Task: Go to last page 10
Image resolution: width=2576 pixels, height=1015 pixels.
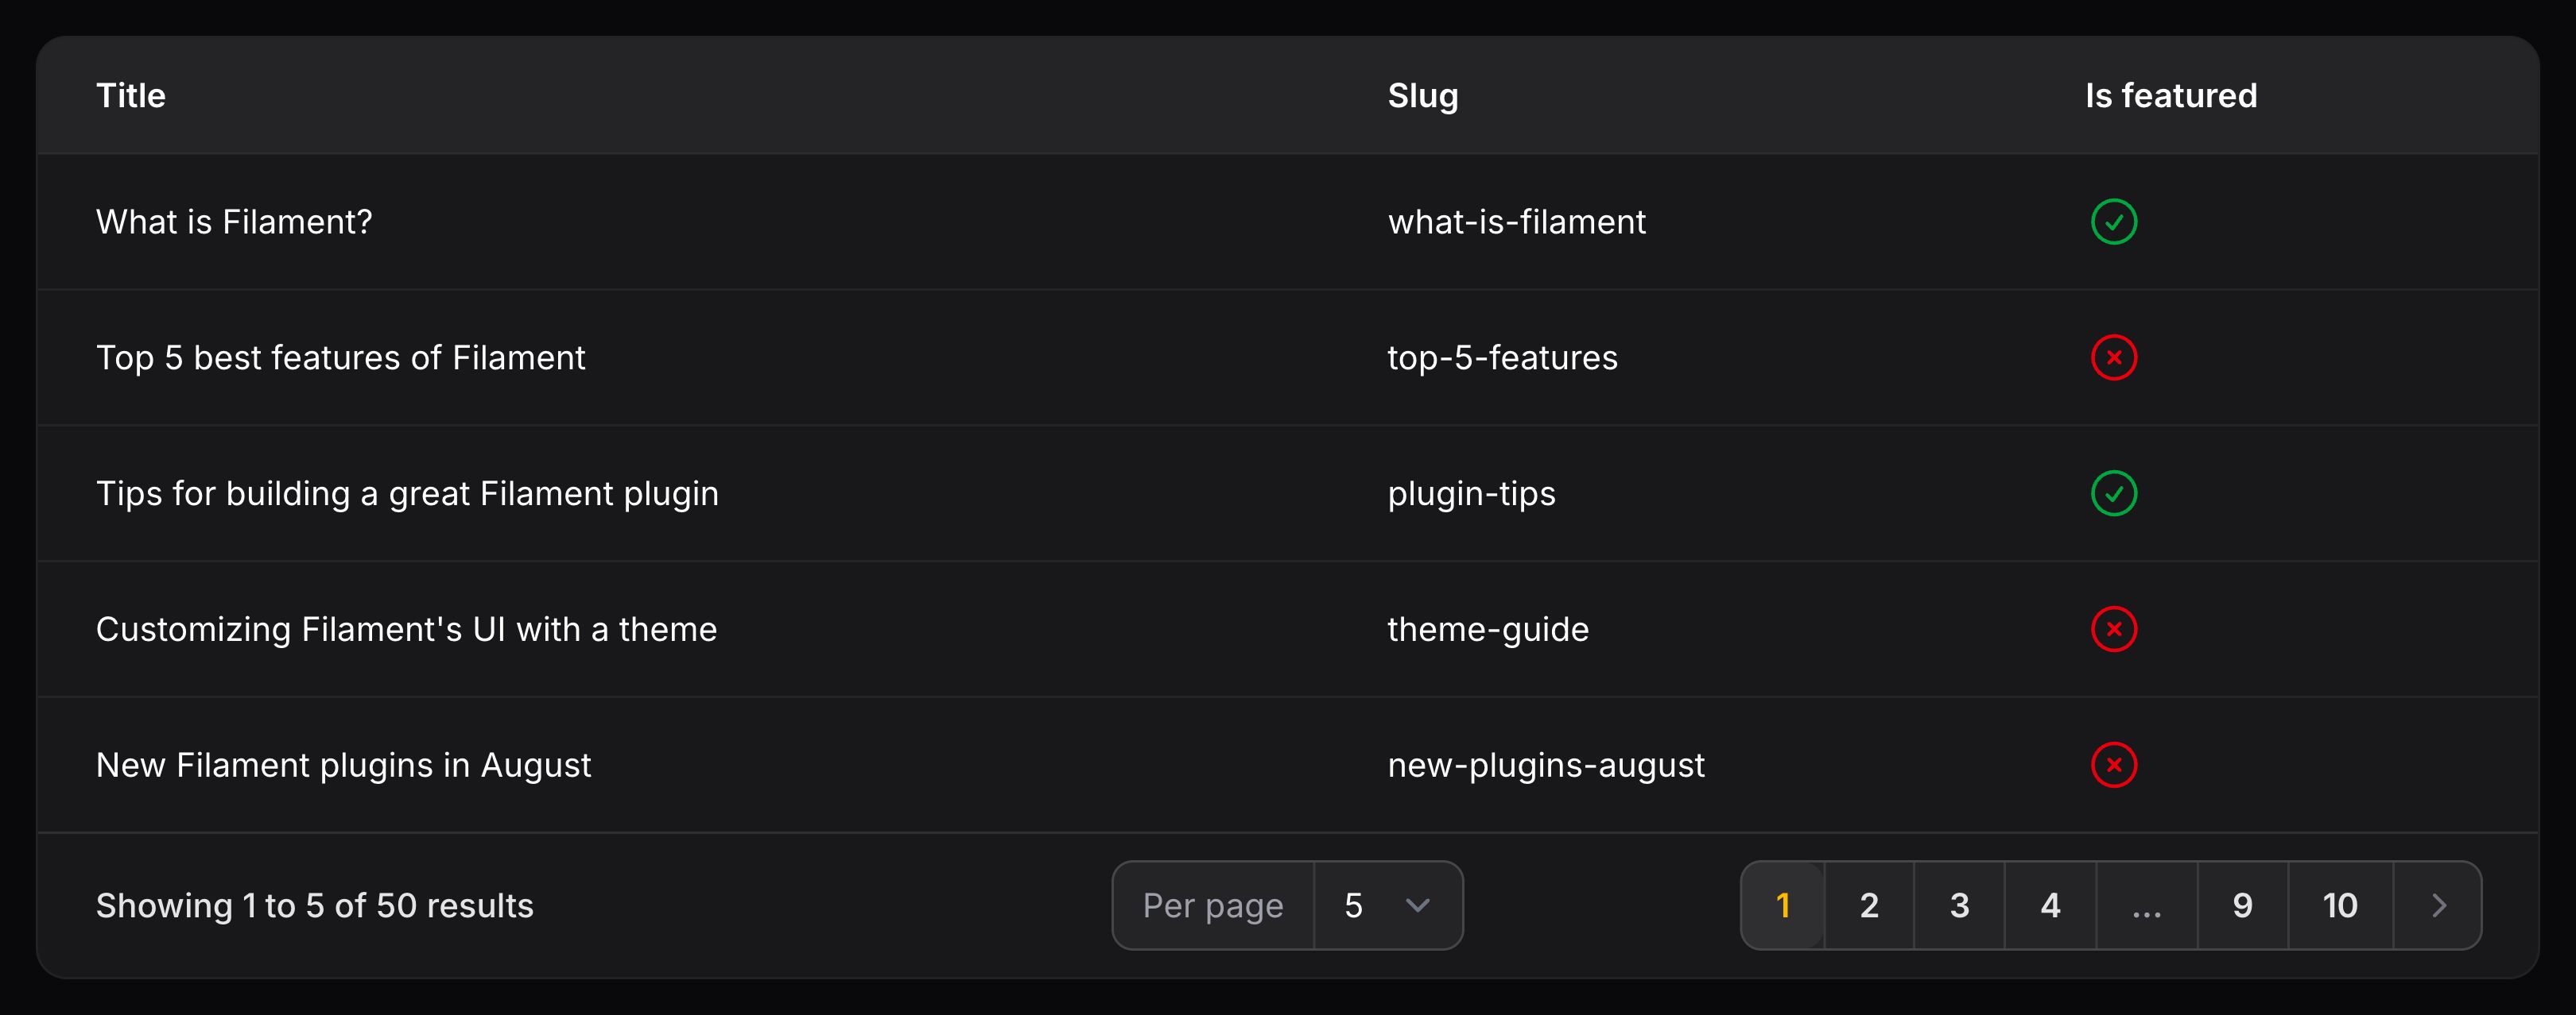Action: click(2339, 905)
